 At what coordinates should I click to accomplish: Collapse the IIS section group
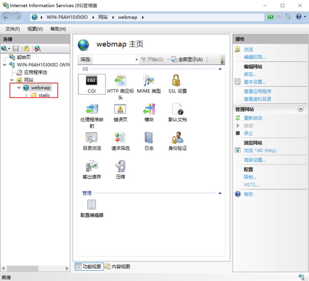(220, 69)
